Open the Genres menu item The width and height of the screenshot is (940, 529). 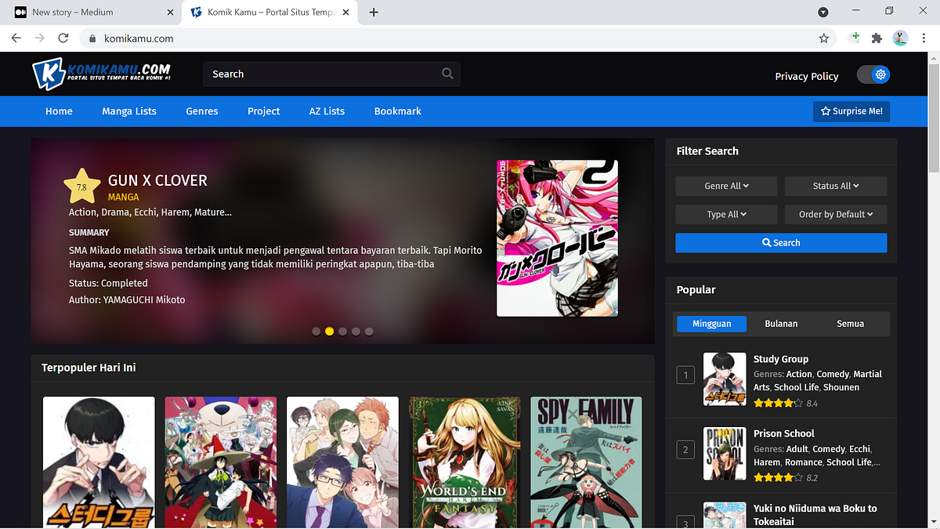click(x=202, y=111)
